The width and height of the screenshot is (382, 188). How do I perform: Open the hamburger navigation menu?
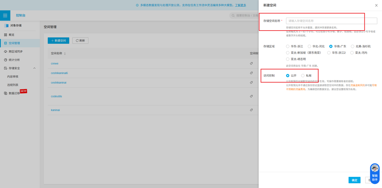[x=5, y=15]
